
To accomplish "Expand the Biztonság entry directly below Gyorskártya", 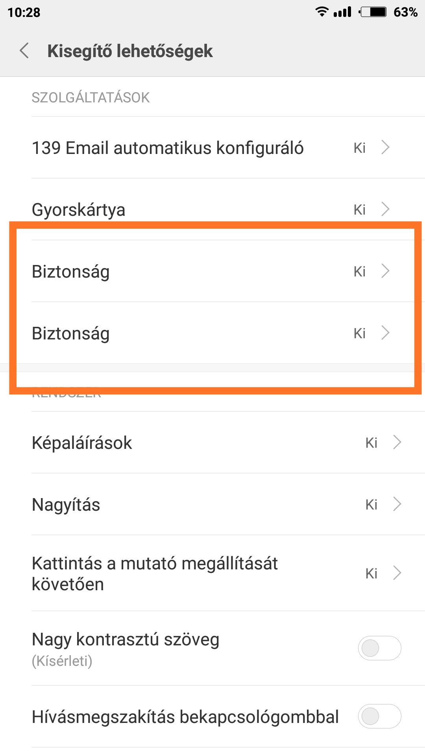I will (x=71, y=272).
